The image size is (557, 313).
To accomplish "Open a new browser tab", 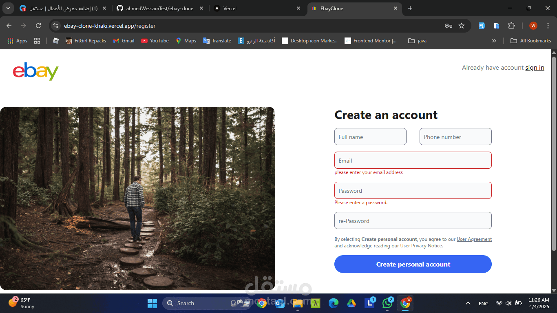I will (410, 8).
